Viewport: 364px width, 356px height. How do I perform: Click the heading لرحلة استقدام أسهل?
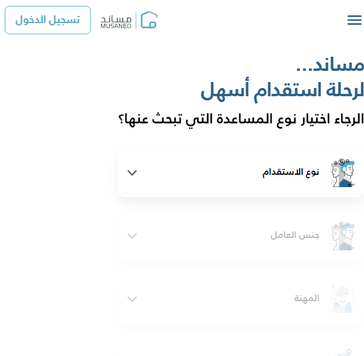[x=282, y=90]
